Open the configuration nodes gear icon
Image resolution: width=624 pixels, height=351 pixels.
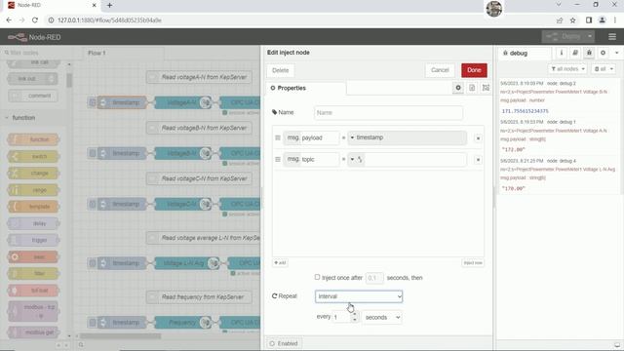pyautogui.click(x=603, y=53)
